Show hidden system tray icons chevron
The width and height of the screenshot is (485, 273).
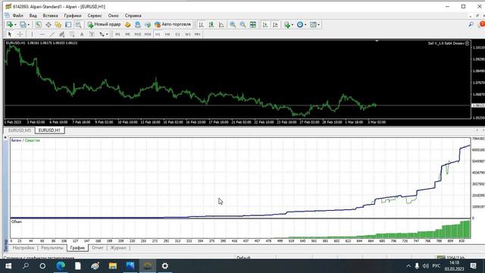click(408, 266)
